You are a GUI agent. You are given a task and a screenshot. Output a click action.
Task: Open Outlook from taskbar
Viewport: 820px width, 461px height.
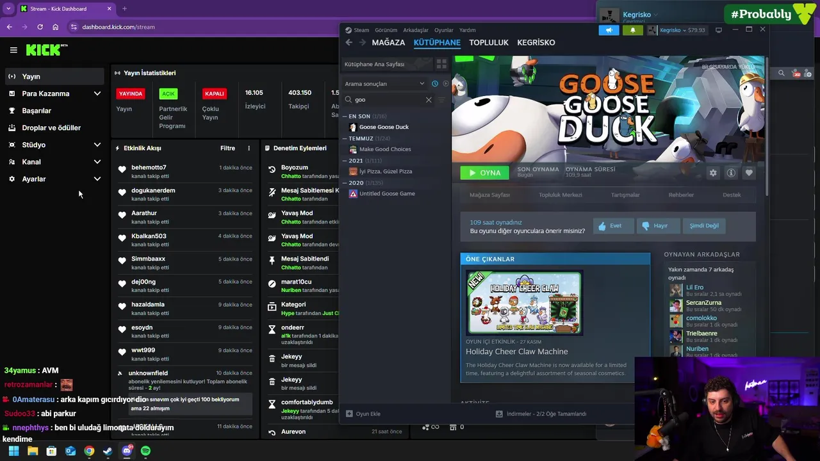70,451
